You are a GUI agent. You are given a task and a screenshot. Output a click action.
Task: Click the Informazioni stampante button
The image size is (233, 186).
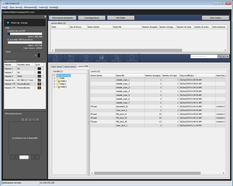click(x=63, y=18)
